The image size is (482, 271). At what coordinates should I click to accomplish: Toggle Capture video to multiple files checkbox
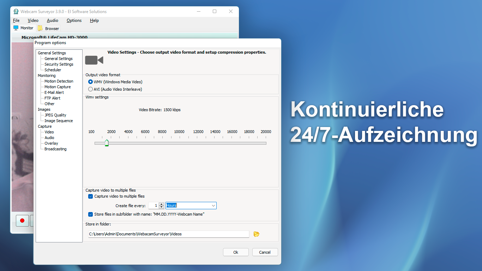91,196
